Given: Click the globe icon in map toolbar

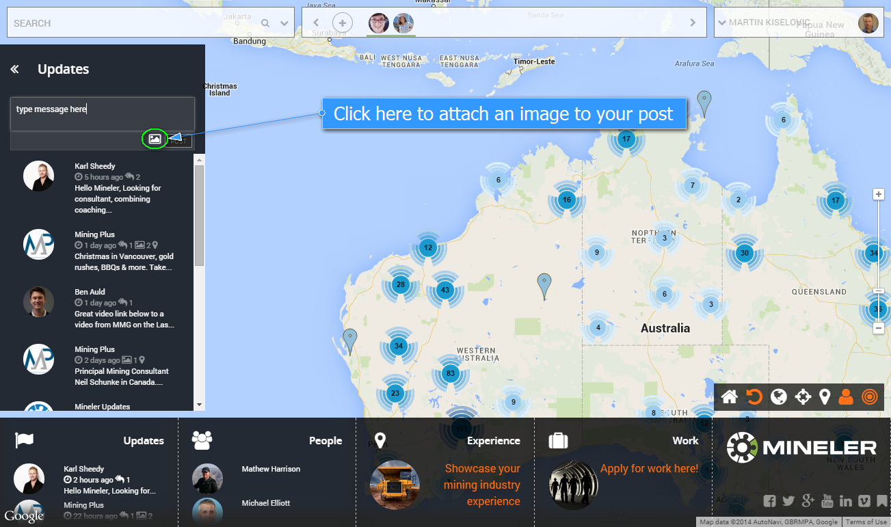Looking at the screenshot, I should (x=778, y=397).
